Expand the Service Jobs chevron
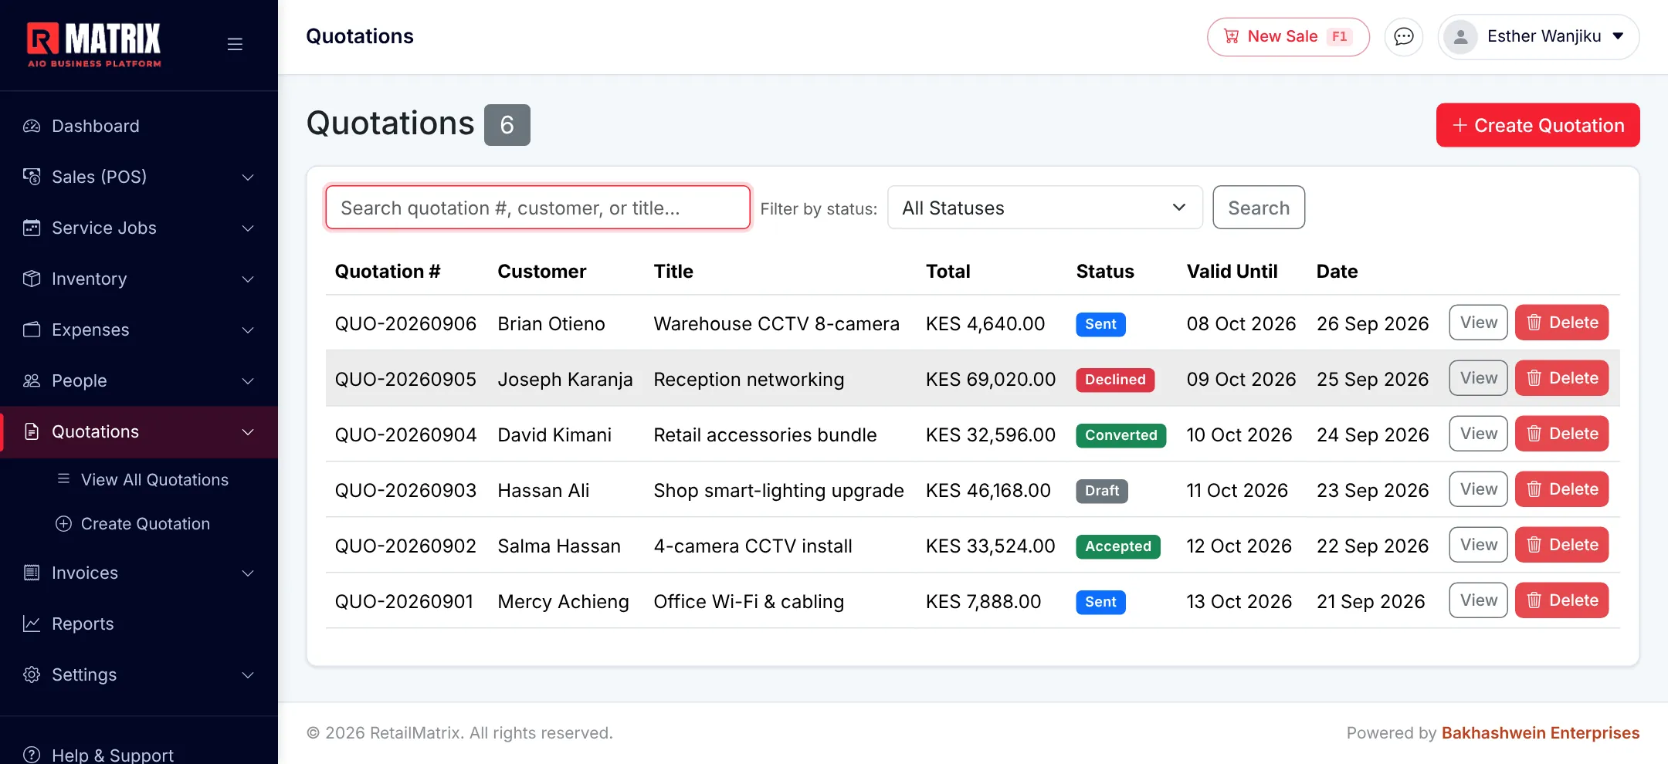Viewport: 1668px width, 764px height. tap(248, 228)
